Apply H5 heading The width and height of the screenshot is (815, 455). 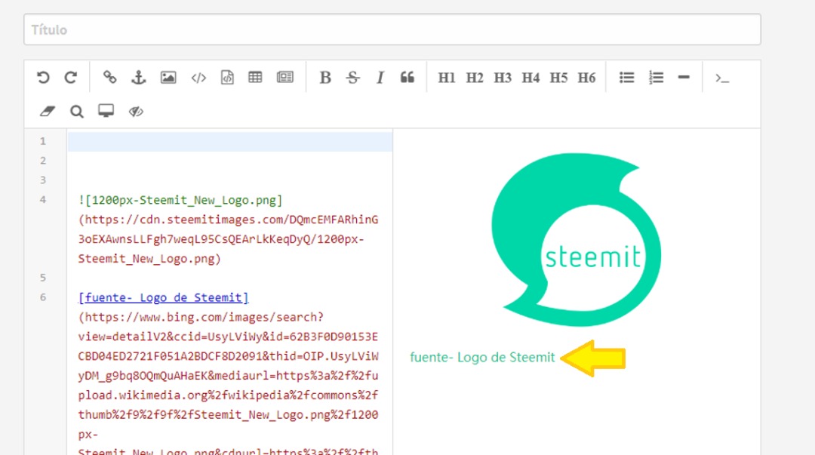click(x=558, y=78)
